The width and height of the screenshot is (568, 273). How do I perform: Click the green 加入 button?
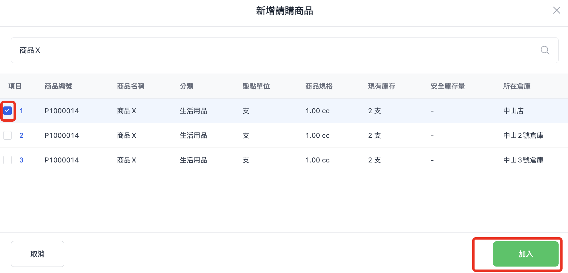[525, 254]
